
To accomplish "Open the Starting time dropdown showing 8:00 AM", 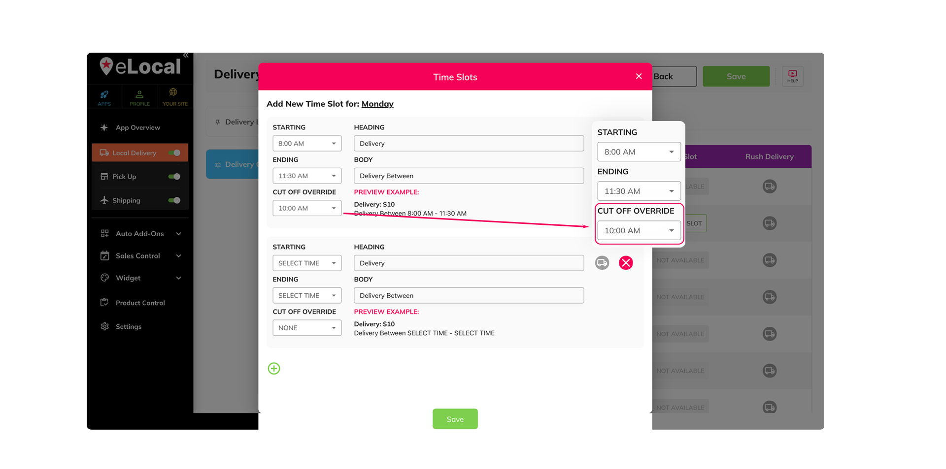I will click(x=306, y=143).
